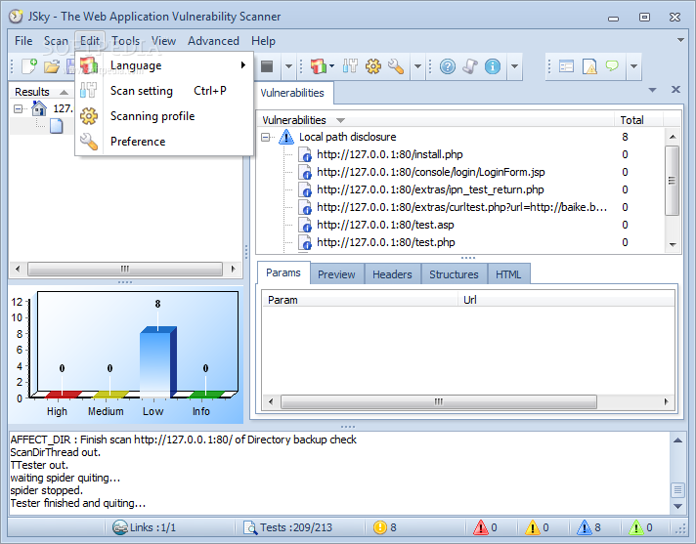Open dropdown arrow next to Language toolbar icon
This screenshot has height=544, width=696.
coord(332,66)
